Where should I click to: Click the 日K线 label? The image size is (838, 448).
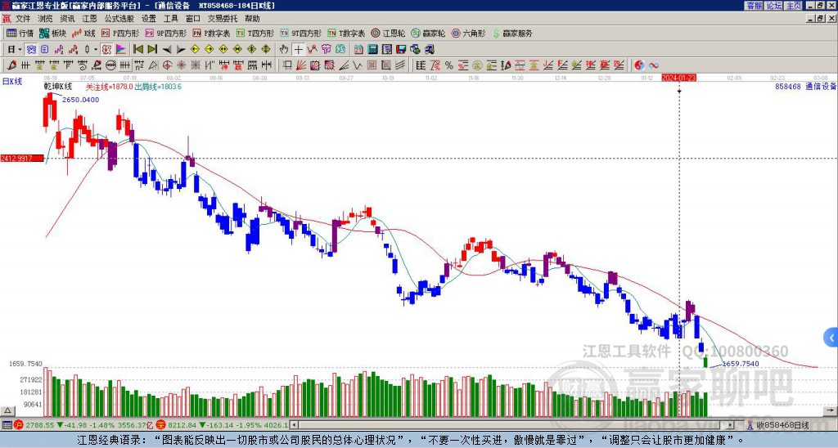click(12, 81)
